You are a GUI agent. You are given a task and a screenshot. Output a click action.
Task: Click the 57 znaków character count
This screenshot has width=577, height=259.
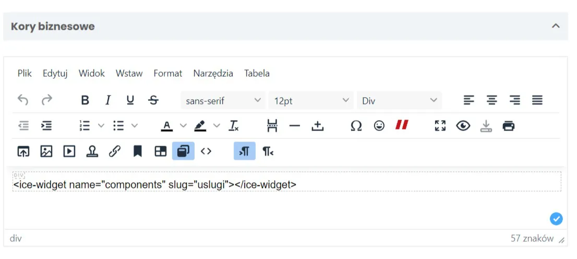532,238
